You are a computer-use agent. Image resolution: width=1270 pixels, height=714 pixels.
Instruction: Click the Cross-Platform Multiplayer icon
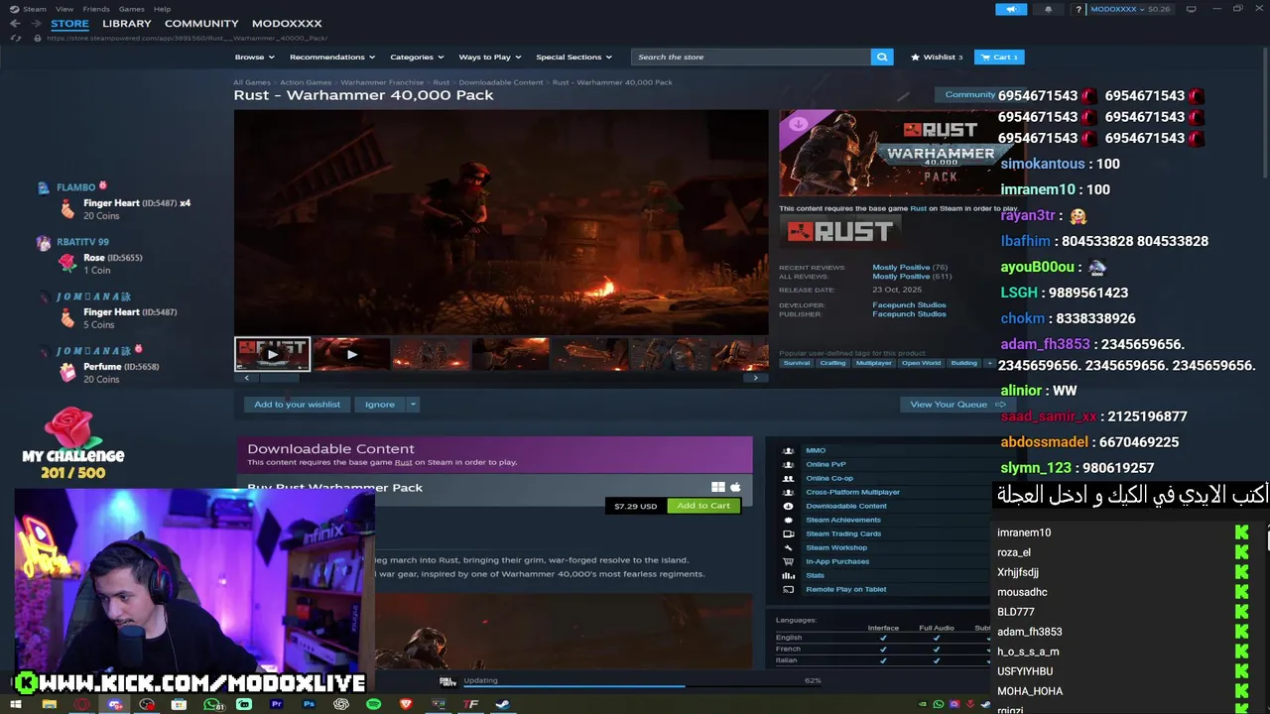(789, 492)
